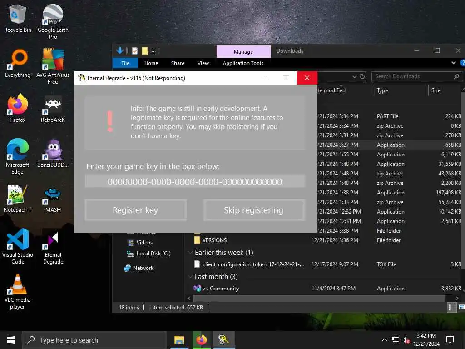
Task: Switch to large thumbnails view in status bar
Action: point(461,308)
